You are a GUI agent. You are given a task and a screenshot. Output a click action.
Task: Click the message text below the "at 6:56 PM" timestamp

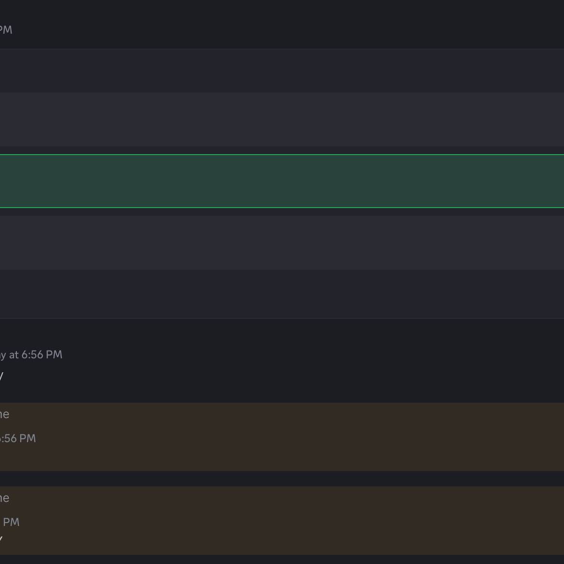[x=1, y=376]
